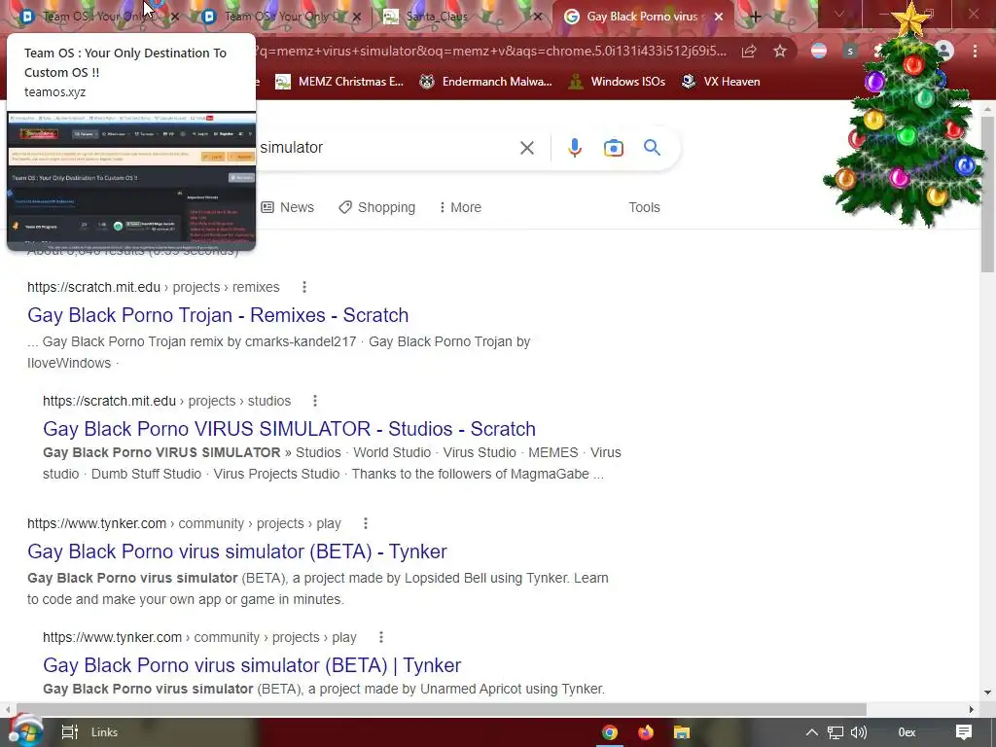Clear the search box text
The image size is (996, 747).
(526, 148)
